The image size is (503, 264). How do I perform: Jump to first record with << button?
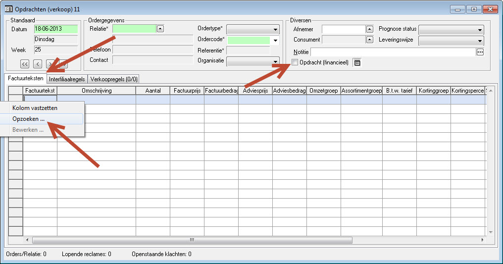[x=25, y=64]
